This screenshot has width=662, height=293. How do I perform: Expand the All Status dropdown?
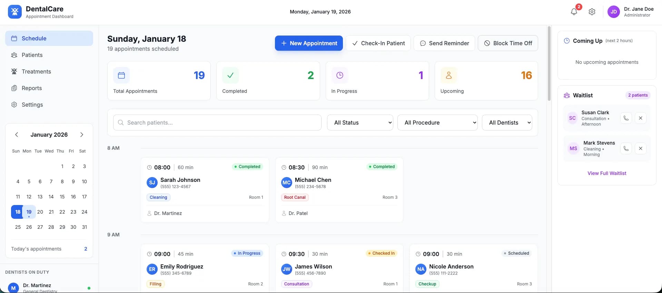click(x=360, y=123)
